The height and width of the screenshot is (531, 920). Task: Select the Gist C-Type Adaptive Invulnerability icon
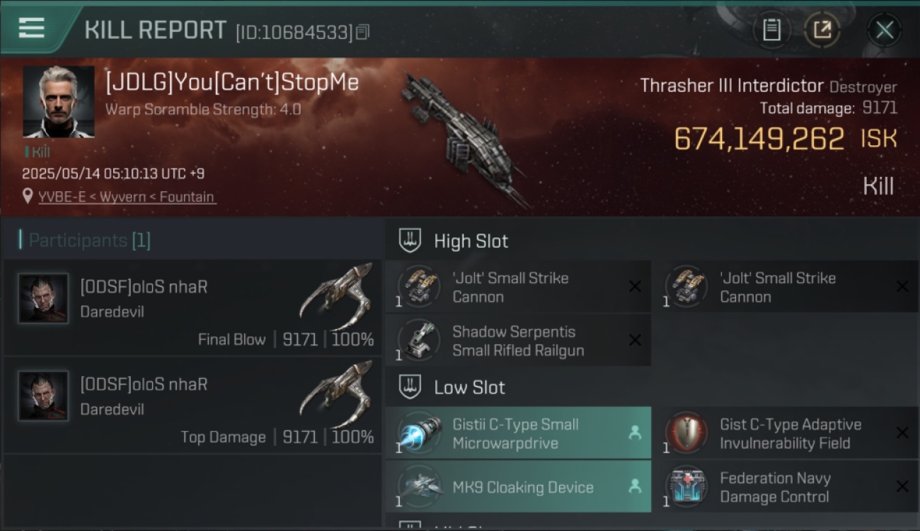point(686,433)
